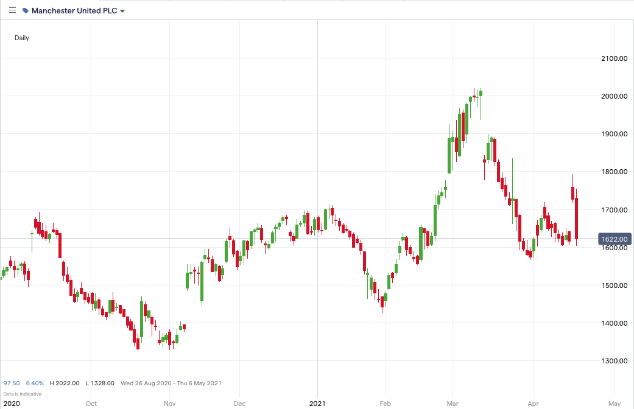Click the Data is indicative note

23,394
